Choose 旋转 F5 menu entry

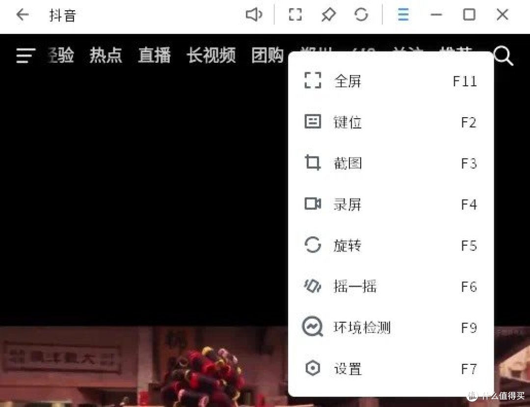click(x=391, y=245)
